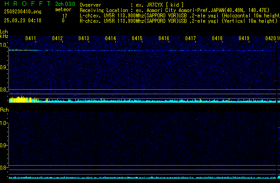Click the Rch channel label
Screen dimensions: 280x183
tap(4, 109)
